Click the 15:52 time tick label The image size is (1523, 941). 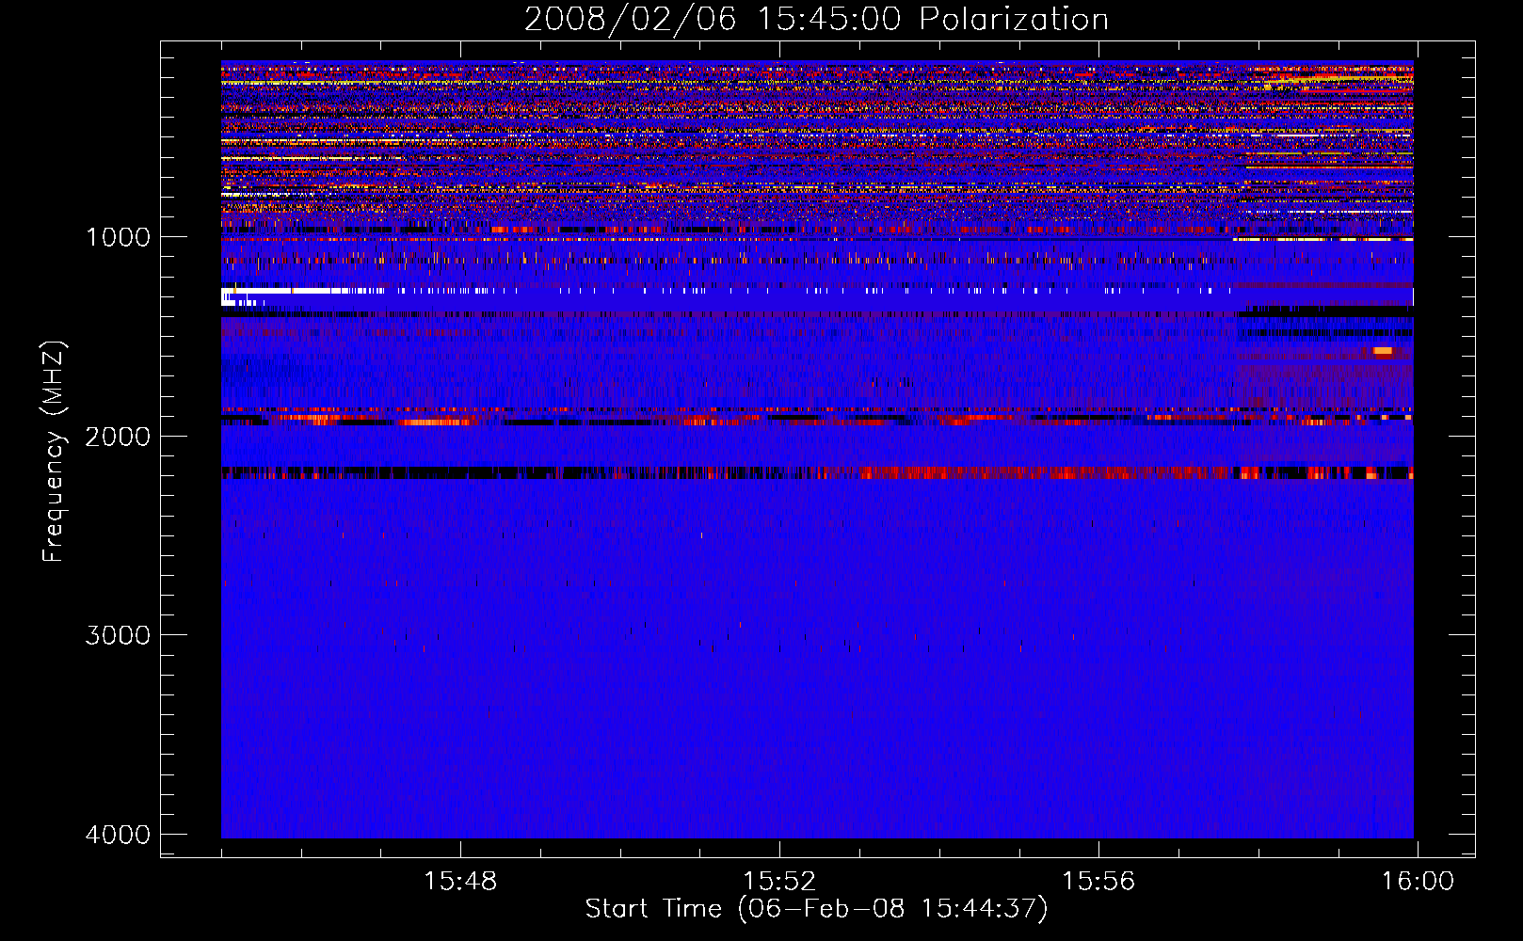click(x=779, y=882)
